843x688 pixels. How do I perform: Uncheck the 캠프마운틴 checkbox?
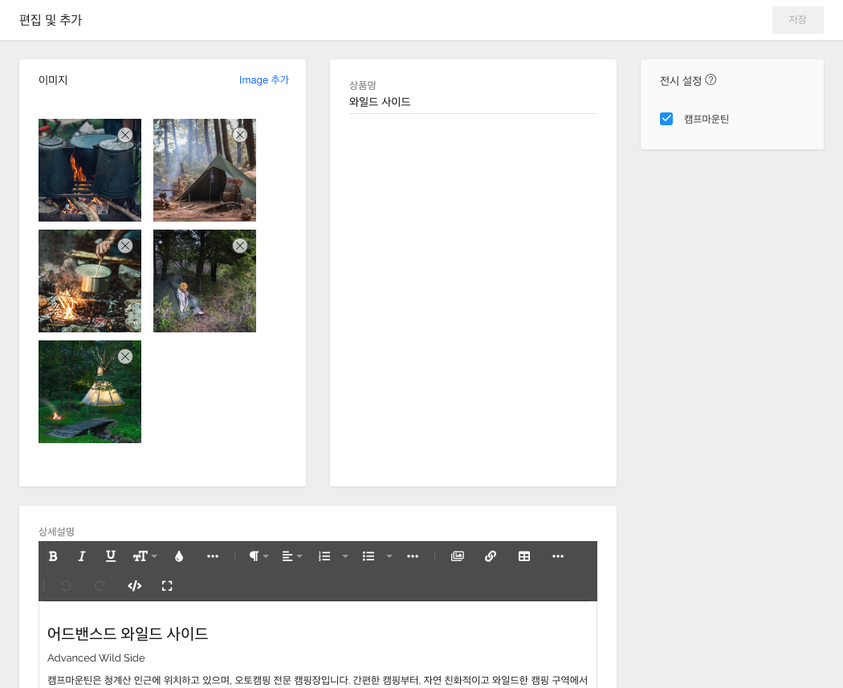[x=666, y=119]
